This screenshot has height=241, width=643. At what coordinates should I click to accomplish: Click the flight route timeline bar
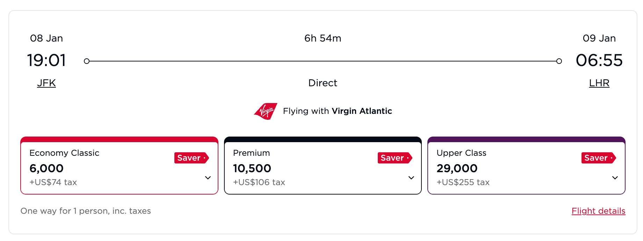[323, 61]
